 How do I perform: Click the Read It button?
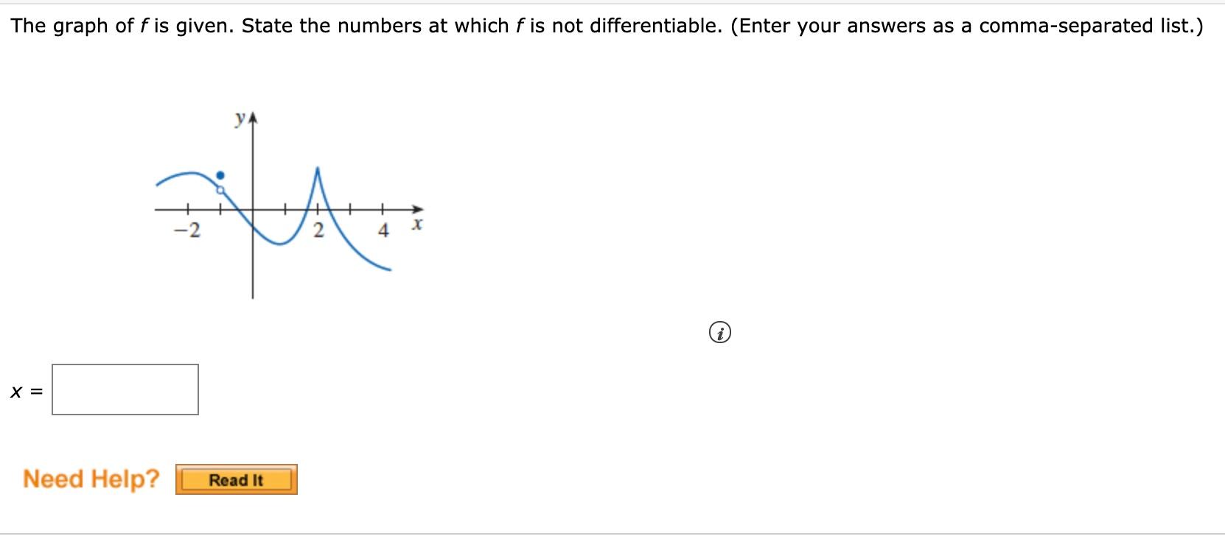click(x=236, y=481)
